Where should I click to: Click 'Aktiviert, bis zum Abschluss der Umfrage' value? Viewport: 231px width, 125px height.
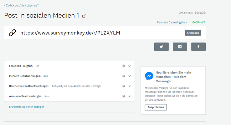[x=76, y=86]
